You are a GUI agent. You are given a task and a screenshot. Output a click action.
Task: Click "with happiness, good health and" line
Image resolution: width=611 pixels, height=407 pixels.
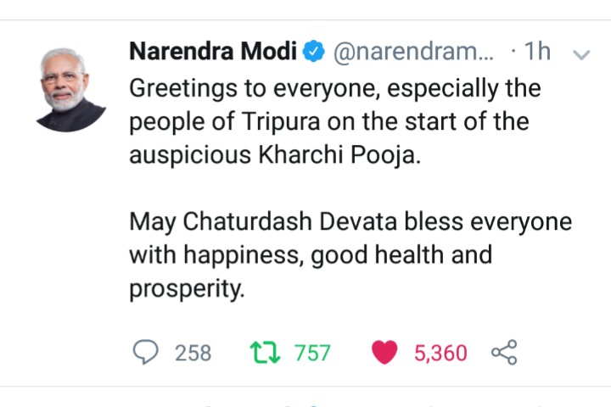(311, 255)
